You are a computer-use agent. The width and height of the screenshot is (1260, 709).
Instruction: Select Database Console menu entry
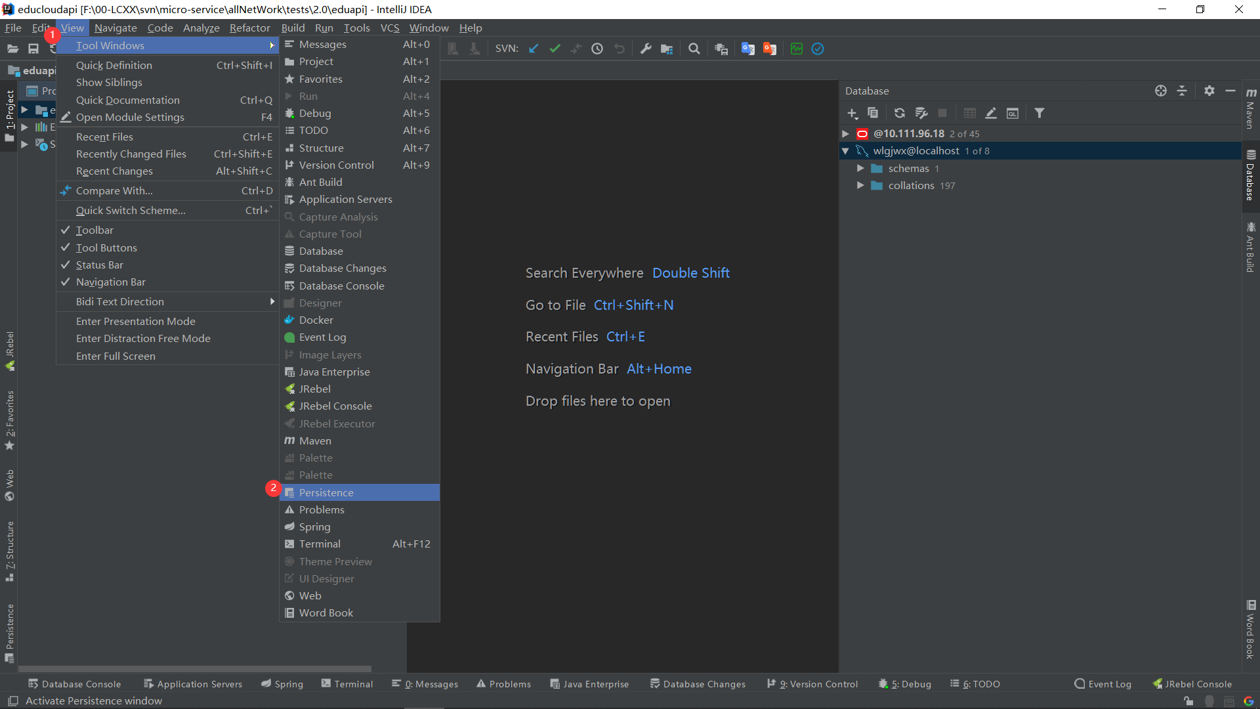pyautogui.click(x=360, y=286)
